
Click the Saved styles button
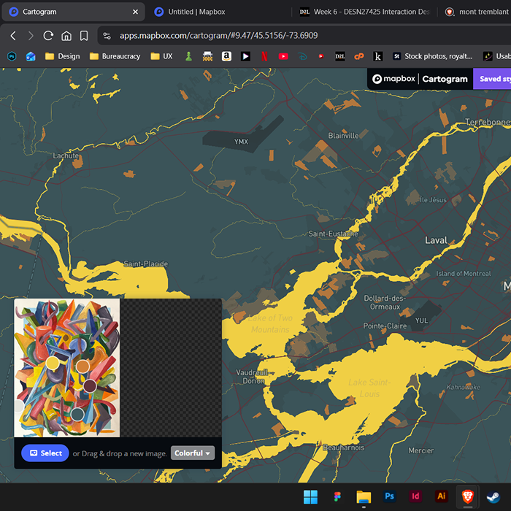pyautogui.click(x=491, y=79)
